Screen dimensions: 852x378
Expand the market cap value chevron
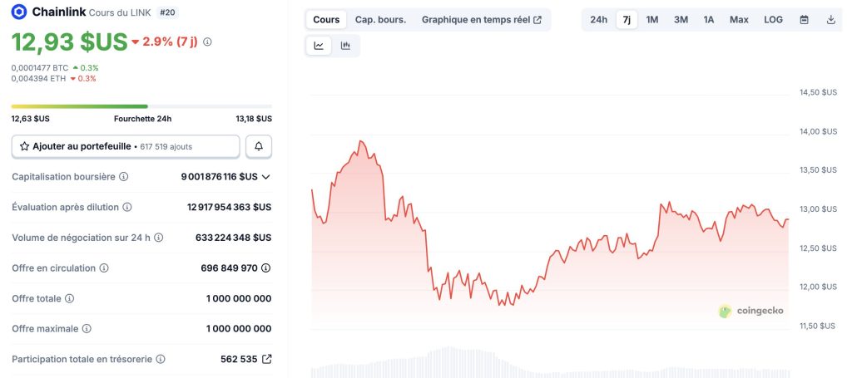coord(266,176)
